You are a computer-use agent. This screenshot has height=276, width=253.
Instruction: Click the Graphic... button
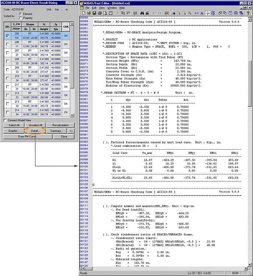click(x=14, y=131)
